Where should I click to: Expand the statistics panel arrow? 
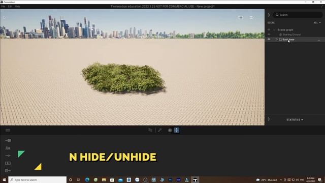click(x=269, y=119)
